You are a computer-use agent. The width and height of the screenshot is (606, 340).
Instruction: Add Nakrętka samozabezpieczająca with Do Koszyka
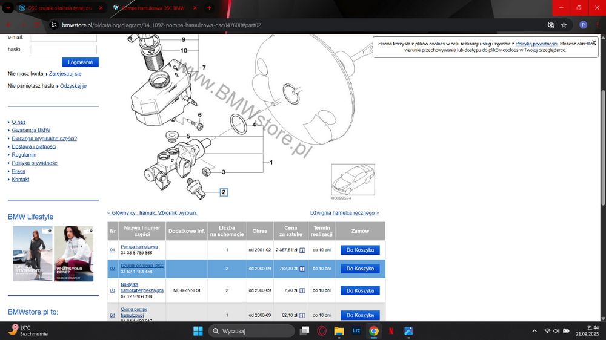tap(360, 290)
